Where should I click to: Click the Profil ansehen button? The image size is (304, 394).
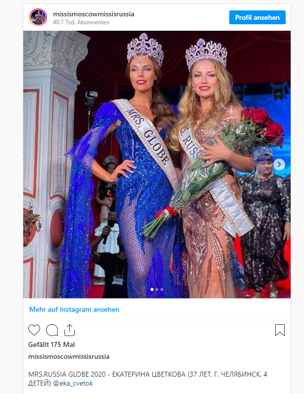point(257,17)
